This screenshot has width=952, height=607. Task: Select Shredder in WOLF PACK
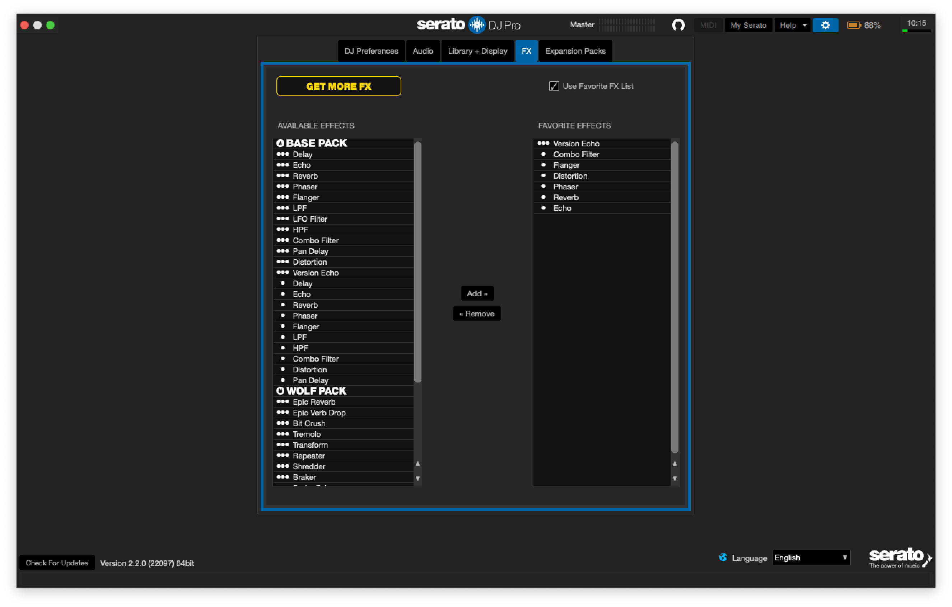click(343, 466)
